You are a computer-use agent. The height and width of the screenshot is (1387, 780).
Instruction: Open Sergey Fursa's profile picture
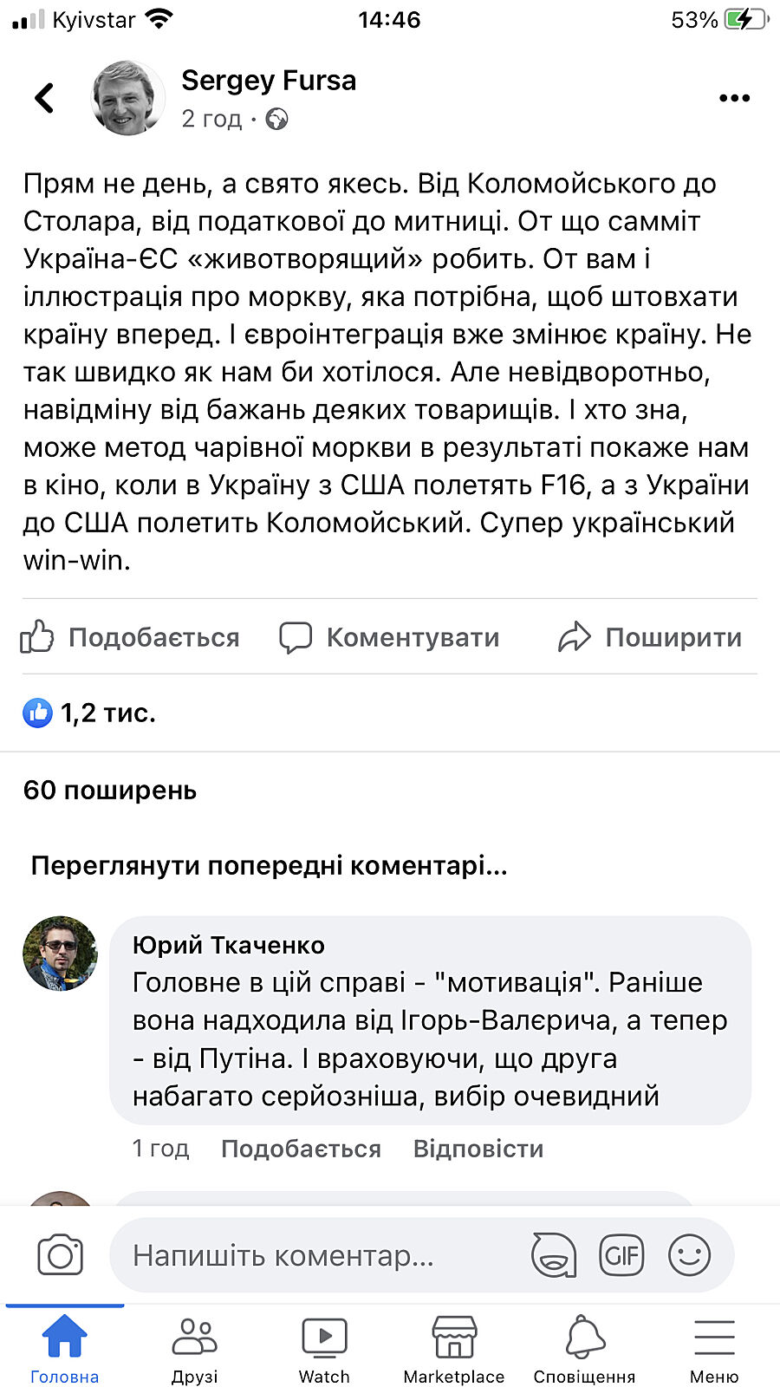click(127, 98)
